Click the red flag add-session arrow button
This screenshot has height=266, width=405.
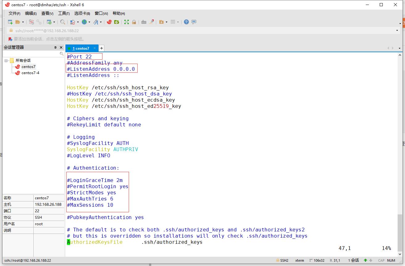[10, 39]
